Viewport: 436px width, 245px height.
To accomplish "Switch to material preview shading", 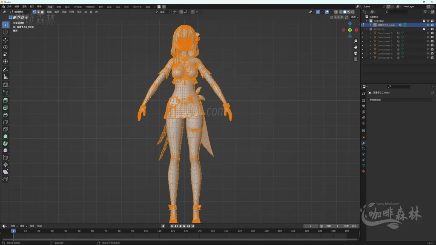I will pos(349,12).
